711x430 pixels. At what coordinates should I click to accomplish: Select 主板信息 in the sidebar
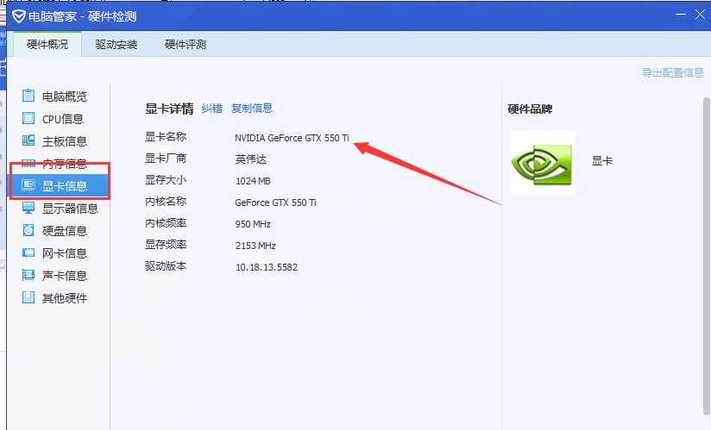point(59,141)
